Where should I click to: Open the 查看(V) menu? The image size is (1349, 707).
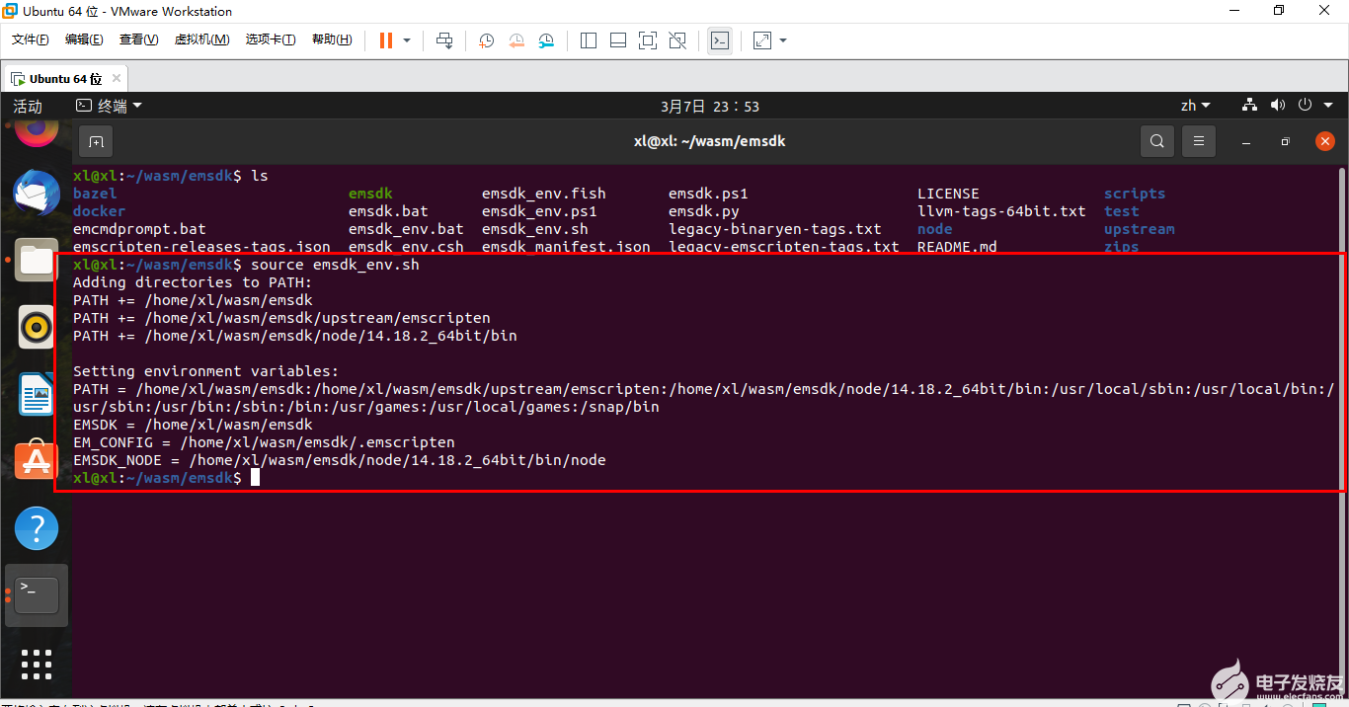coord(138,39)
